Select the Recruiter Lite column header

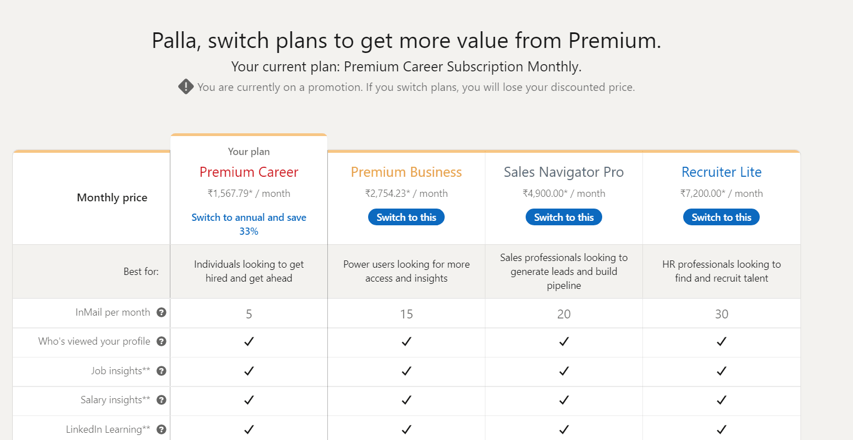721,172
